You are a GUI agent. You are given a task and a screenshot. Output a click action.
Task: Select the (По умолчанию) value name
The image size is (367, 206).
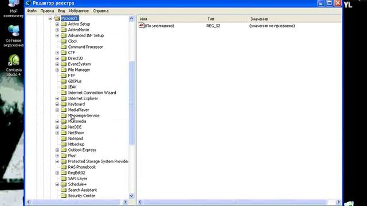[x=159, y=26]
